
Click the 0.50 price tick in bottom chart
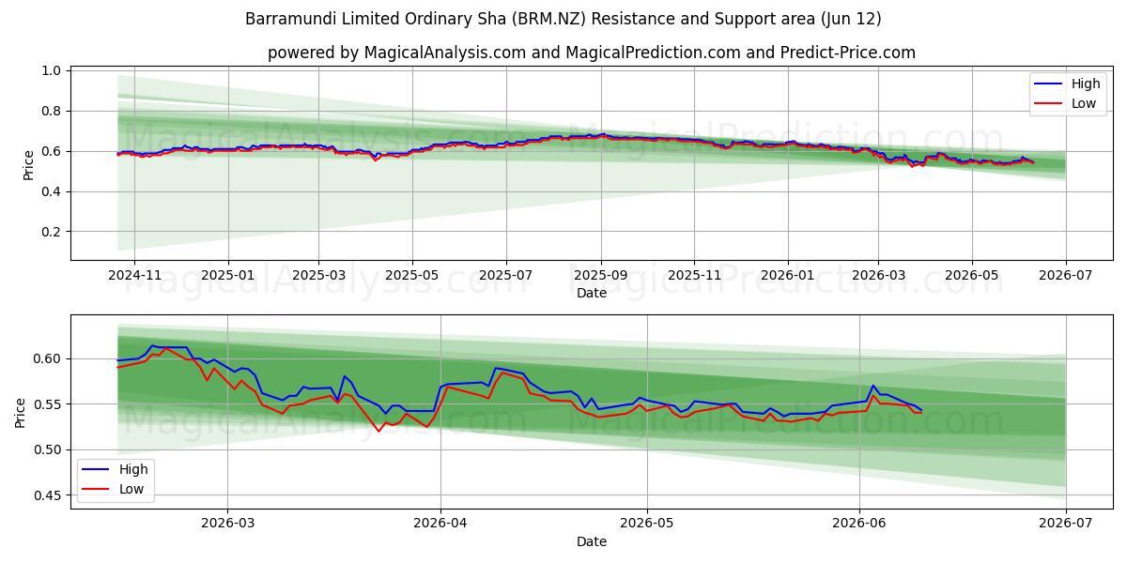point(48,449)
